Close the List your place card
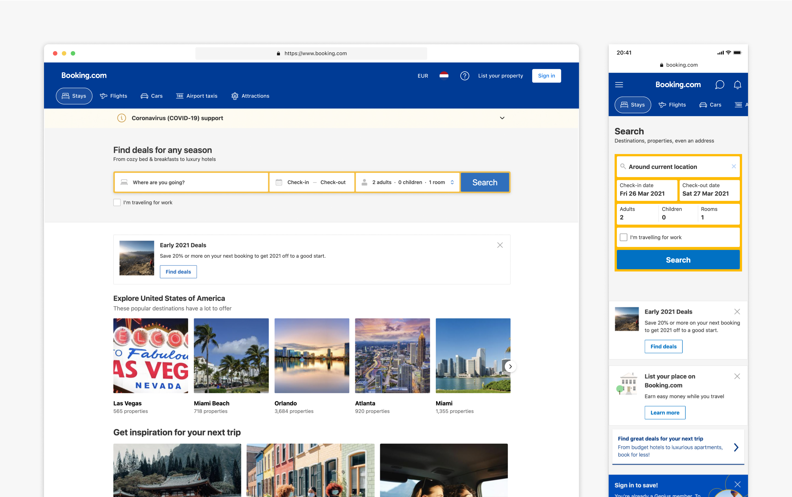The width and height of the screenshot is (792, 497). tap(737, 376)
